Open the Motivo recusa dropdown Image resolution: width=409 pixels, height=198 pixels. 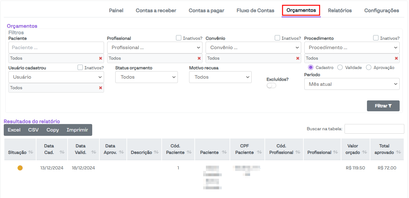[x=220, y=77]
